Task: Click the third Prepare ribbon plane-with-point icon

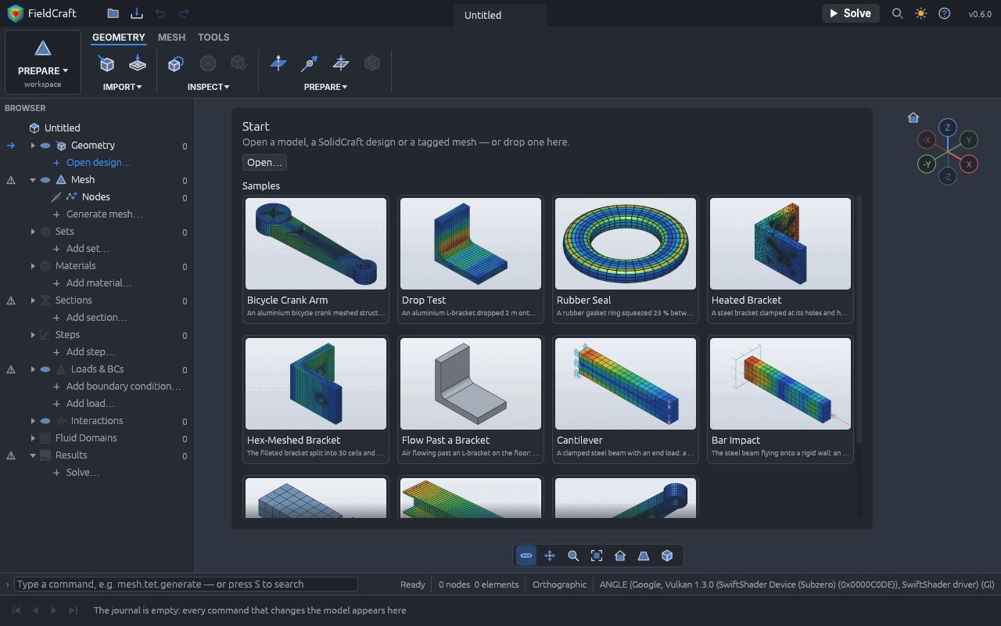Action: pyautogui.click(x=341, y=63)
